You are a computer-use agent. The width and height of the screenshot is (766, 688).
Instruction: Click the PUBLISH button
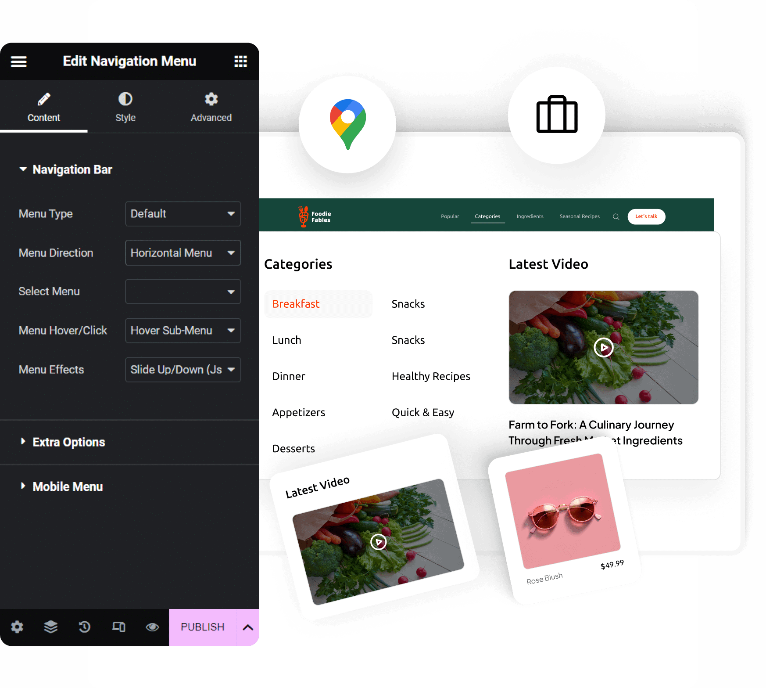(x=203, y=627)
